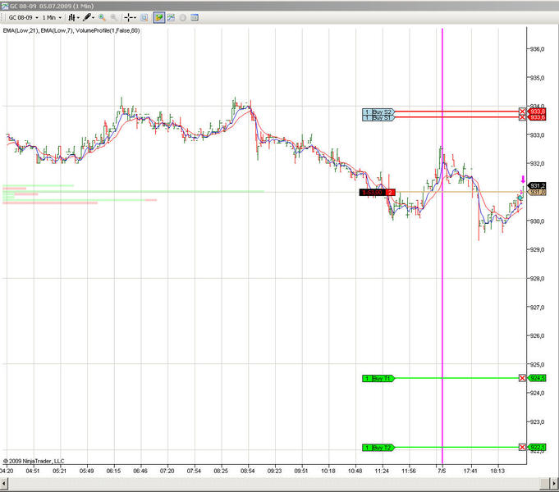The image size is (559, 492).
Task: Open the GC 08-09 instrument dropdown
Action: click(23, 17)
